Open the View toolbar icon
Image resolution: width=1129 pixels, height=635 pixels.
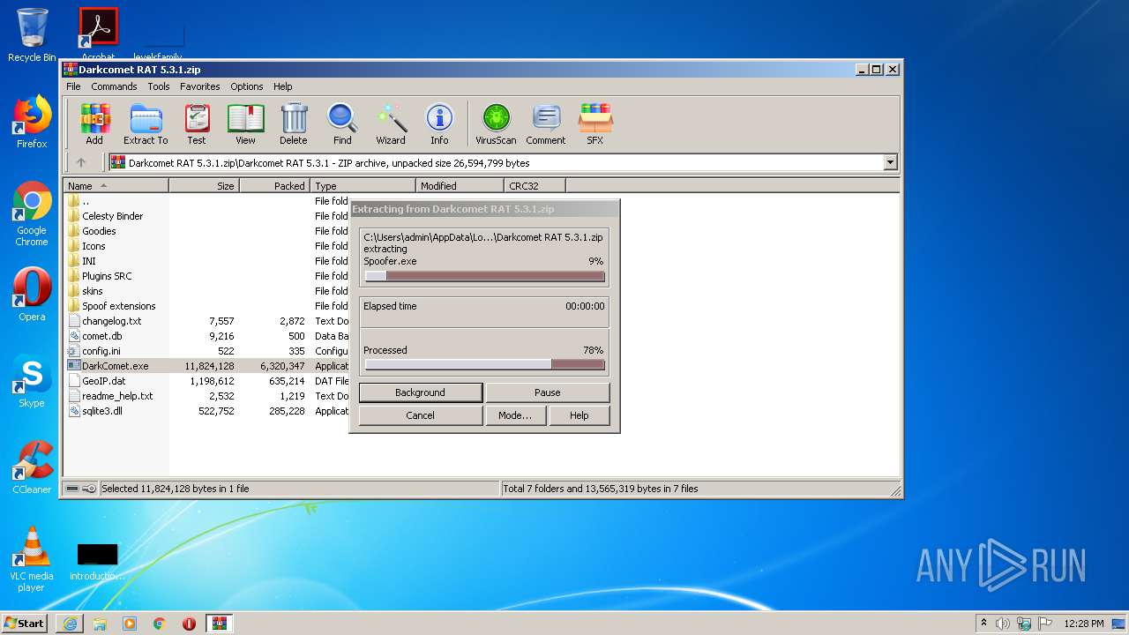pos(245,124)
